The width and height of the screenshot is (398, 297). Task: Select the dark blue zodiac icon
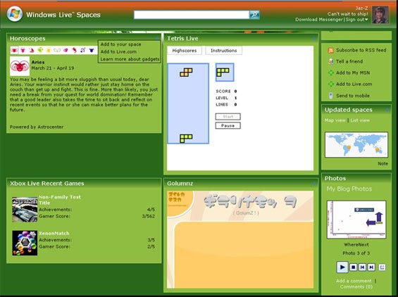click(92, 50)
